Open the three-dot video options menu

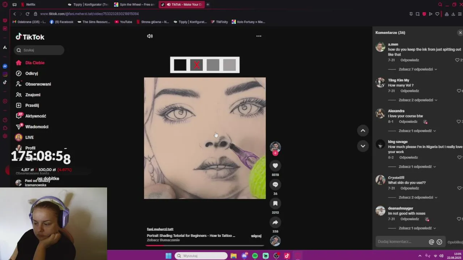point(259,36)
